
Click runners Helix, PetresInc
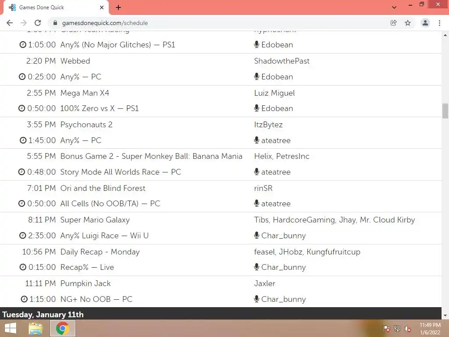pyautogui.click(x=282, y=156)
